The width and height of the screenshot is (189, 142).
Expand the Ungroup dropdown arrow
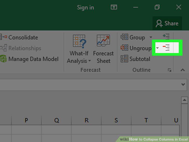coord(157,48)
